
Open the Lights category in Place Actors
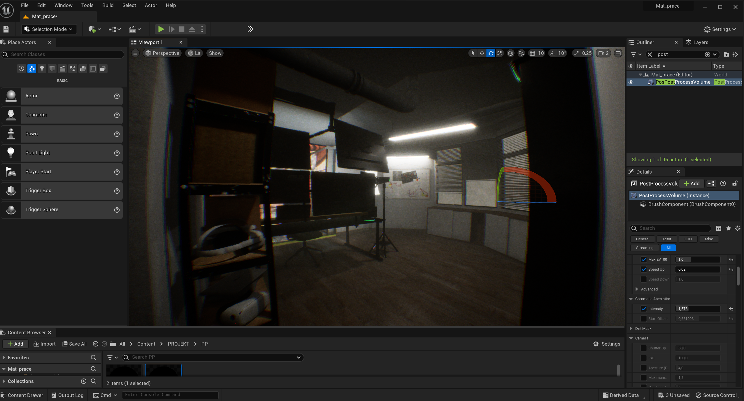click(x=42, y=69)
